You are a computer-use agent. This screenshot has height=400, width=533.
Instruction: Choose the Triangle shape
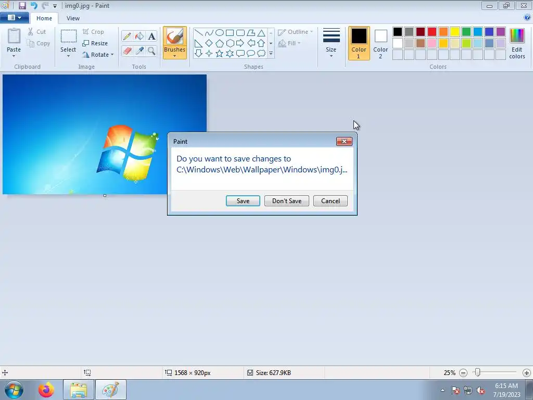click(261, 33)
